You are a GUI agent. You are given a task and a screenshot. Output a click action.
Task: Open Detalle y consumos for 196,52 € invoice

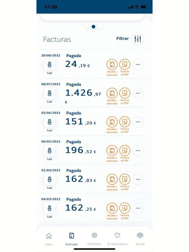pos(112,151)
